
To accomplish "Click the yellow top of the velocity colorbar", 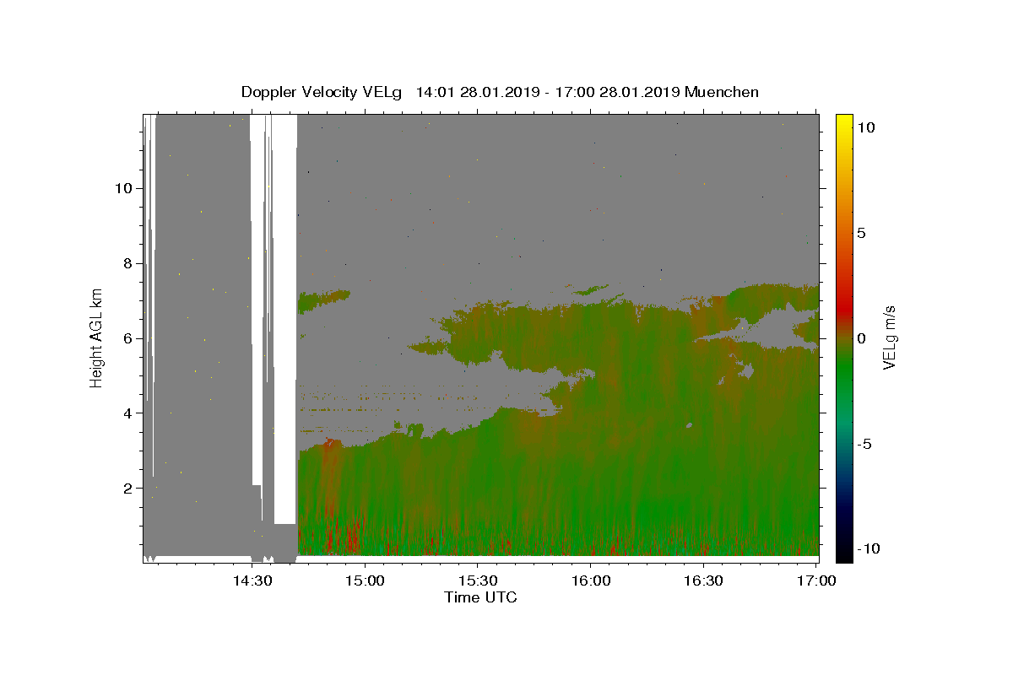I will pos(843,122).
